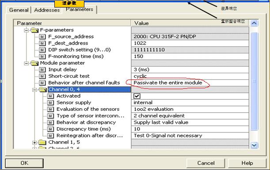The height and width of the screenshot is (170, 270).
Task: Select the Sensor supply row label
Action: point(74,103)
